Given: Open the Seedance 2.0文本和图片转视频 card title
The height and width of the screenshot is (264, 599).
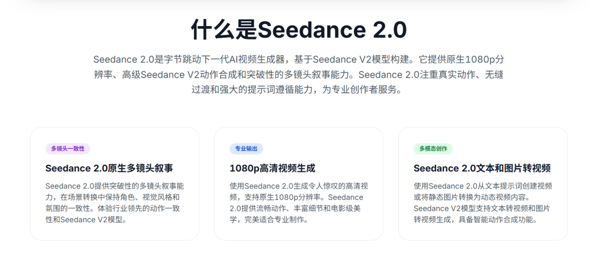Looking at the screenshot, I should click(x=482, y=168).
